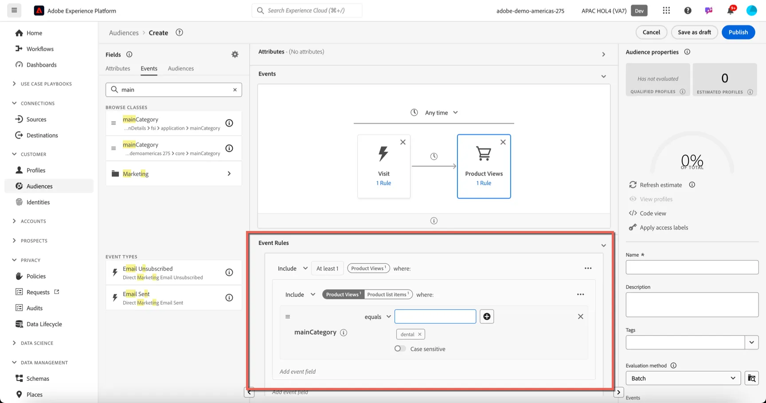Switch to the Attributes fields tab
Viewport: 766px width, 403px height.
click(118, 68)
